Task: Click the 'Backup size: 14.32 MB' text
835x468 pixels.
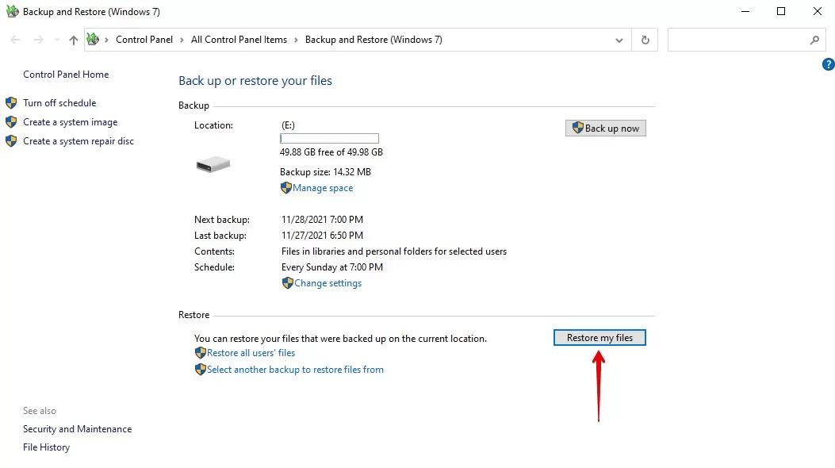Action: [325, 172]
